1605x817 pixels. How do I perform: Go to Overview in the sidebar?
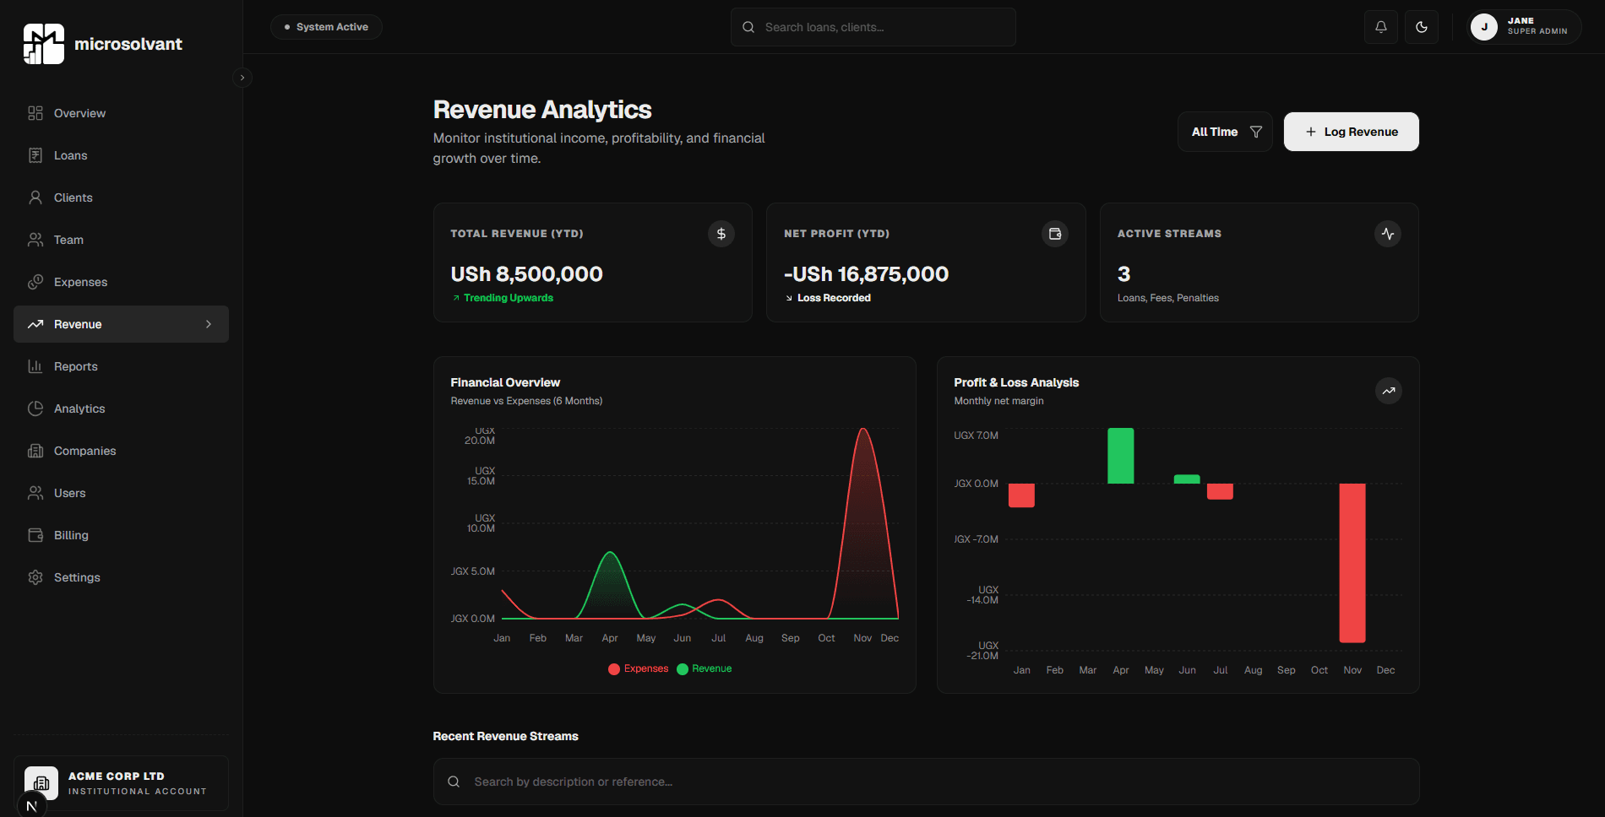point(121,113)
